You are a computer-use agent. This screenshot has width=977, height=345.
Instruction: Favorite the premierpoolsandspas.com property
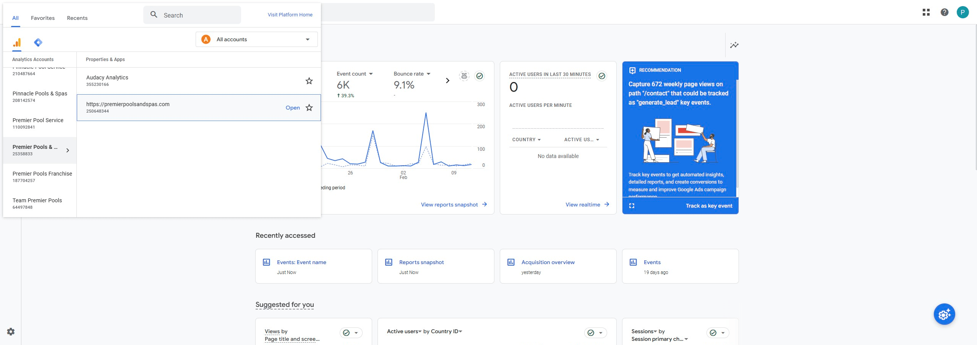point(309,108)
